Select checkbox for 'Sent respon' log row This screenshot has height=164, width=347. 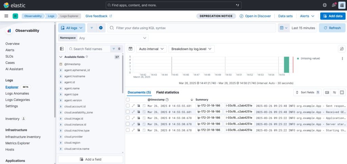tap(128, 106)
